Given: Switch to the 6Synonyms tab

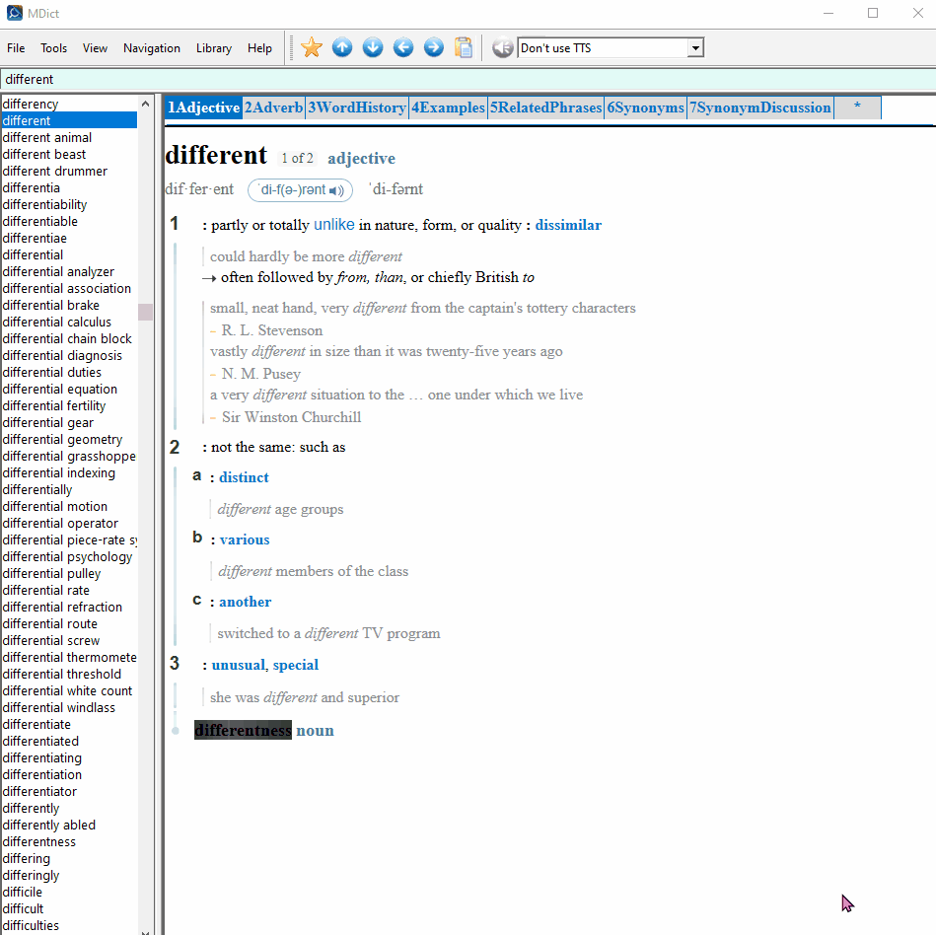Looking at the screenshot, I should point(645,108).
